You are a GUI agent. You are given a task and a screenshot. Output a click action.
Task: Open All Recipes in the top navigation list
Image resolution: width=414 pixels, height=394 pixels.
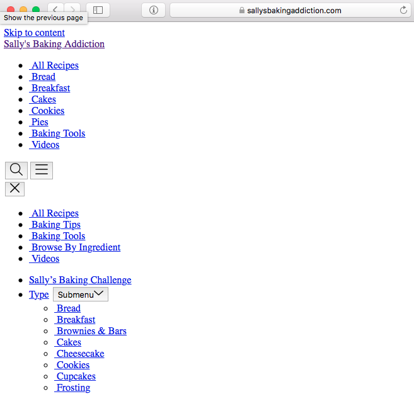pyautogui.click(x=54, y=65)
